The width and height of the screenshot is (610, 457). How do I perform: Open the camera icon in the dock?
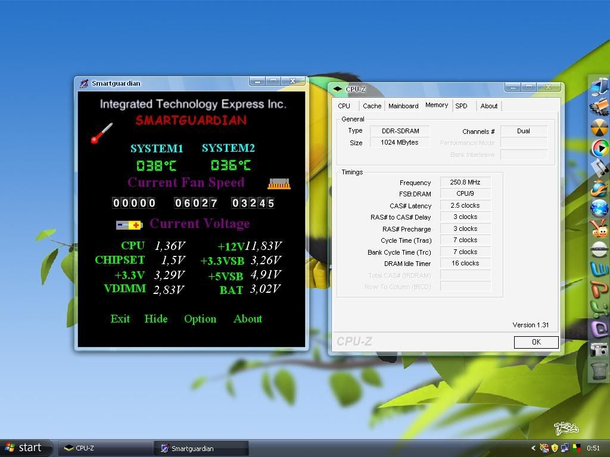pyautogui.click(x=599, y=350)
